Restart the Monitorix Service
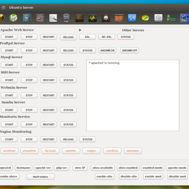The height and width of the screenshot is (189, 189). (49, 124)
